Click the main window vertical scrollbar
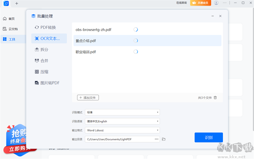Screen dimensions: 254x159 pyautogui.click(x=253, y=69)
